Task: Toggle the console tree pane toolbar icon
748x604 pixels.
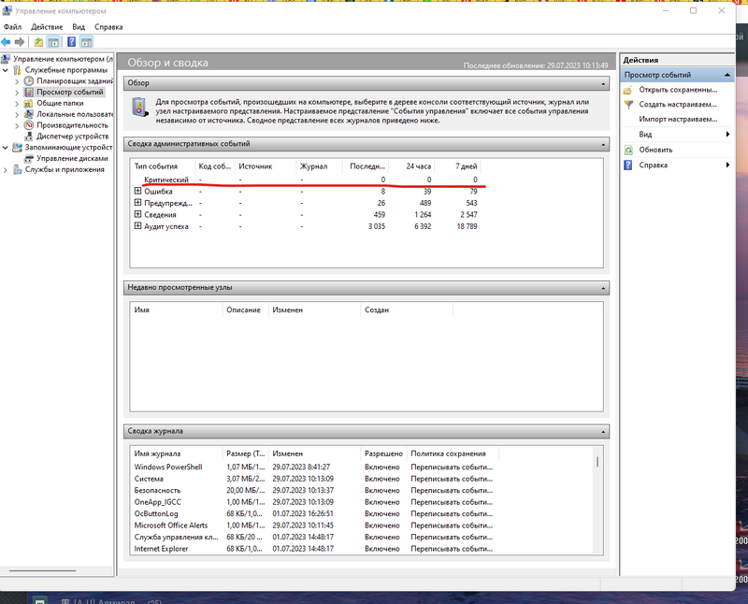Action: point(53,42)
